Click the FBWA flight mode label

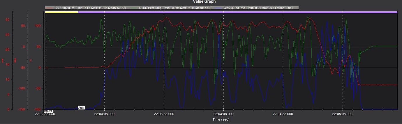coord(47,111)
